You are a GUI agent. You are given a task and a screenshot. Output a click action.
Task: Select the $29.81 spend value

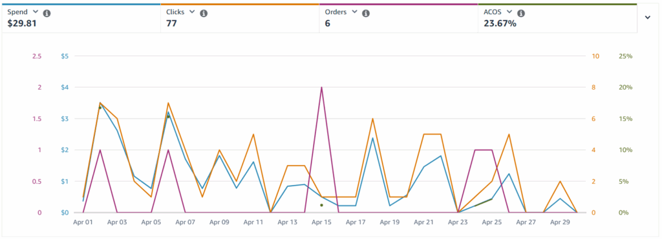coord(22,24)
